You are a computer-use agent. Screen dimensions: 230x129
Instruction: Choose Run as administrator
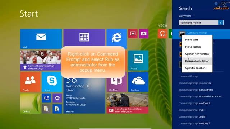click(197, 61)
